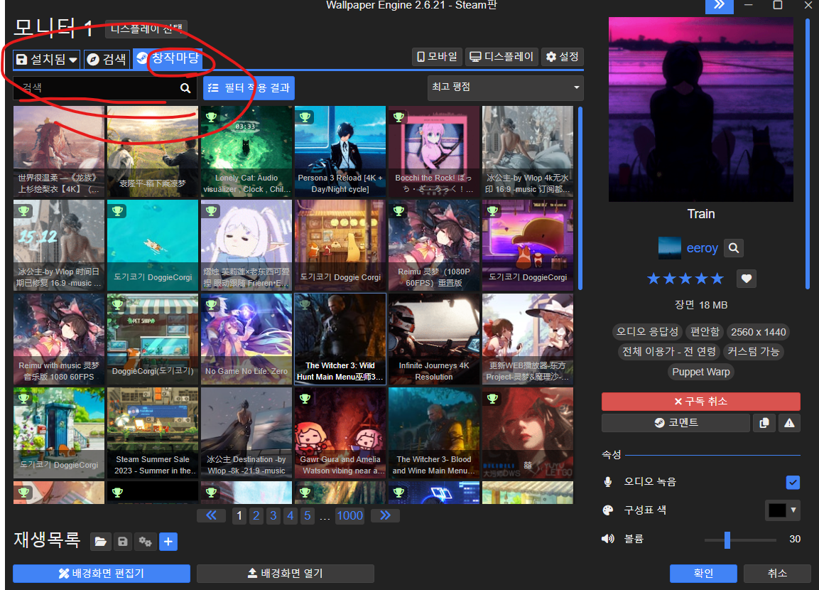Favorite the Train wallpaper with heart icon
This screenshot has width=819, height=590.
747,279
